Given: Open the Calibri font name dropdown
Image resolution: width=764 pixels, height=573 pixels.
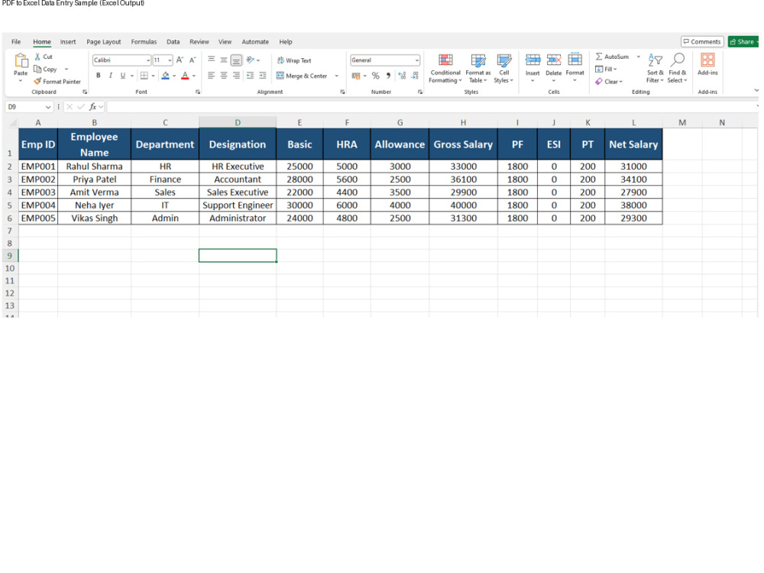Looking at the screenshot, I should tap(148, 60).
